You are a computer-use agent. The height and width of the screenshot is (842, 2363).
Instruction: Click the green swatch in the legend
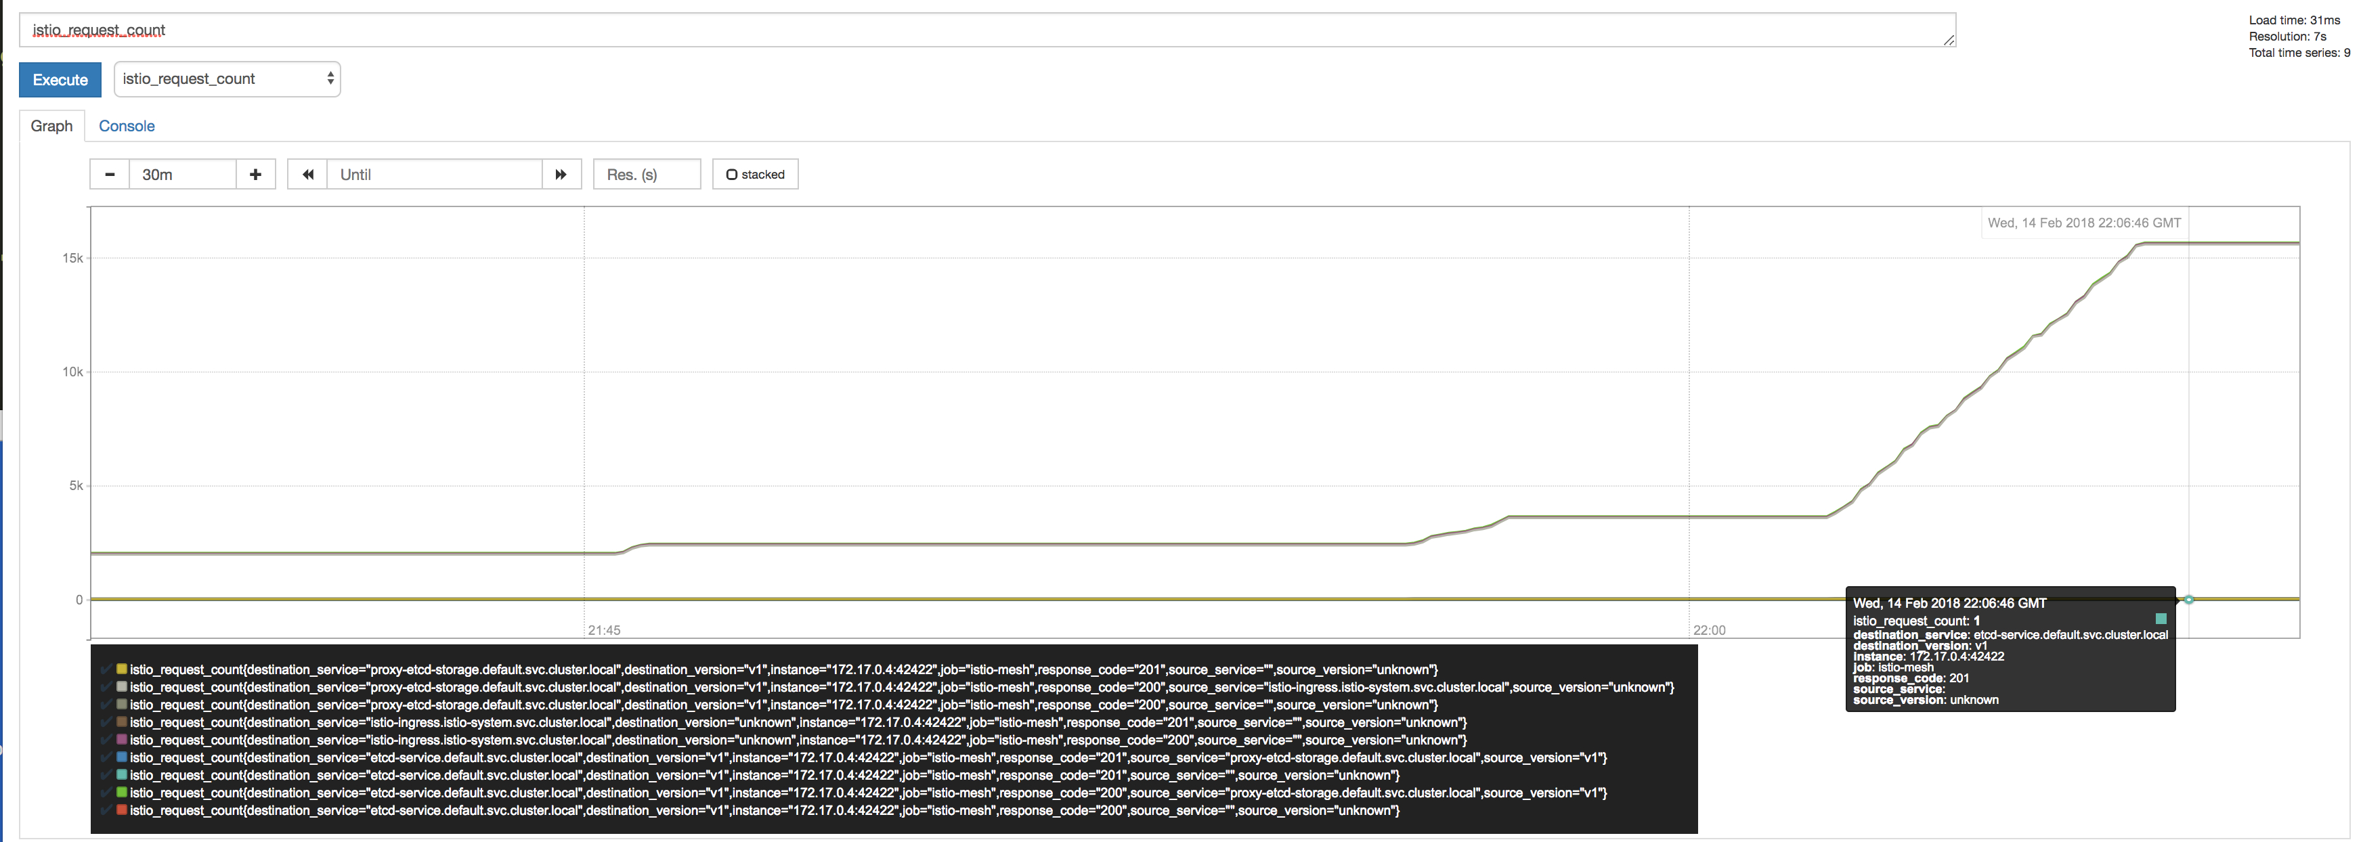click(122, 793)
